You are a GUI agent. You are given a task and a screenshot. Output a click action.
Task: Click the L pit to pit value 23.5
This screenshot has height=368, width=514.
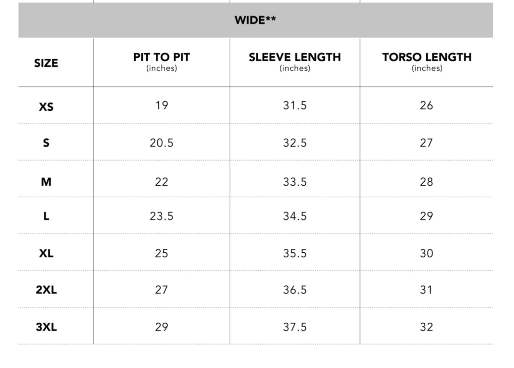(x=162, y=216)
